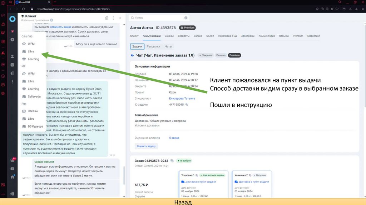Switch to the Баланс tab
Image resolution: width=366 pixels, height=205 pixels.
198,36
